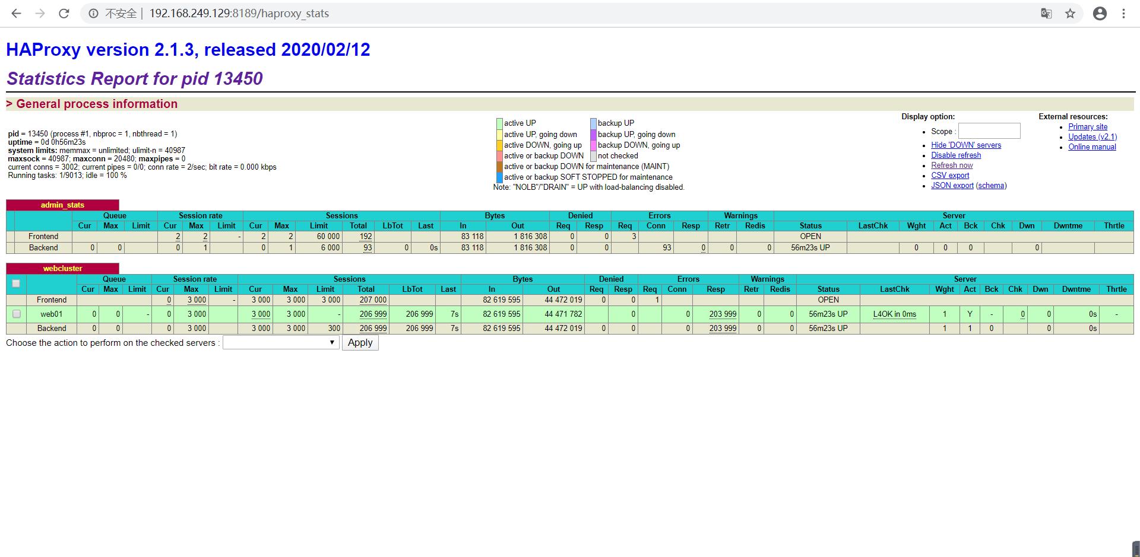Focus the Scope input field
This screenshot has width=1140, height=557.
click(989, 131)
